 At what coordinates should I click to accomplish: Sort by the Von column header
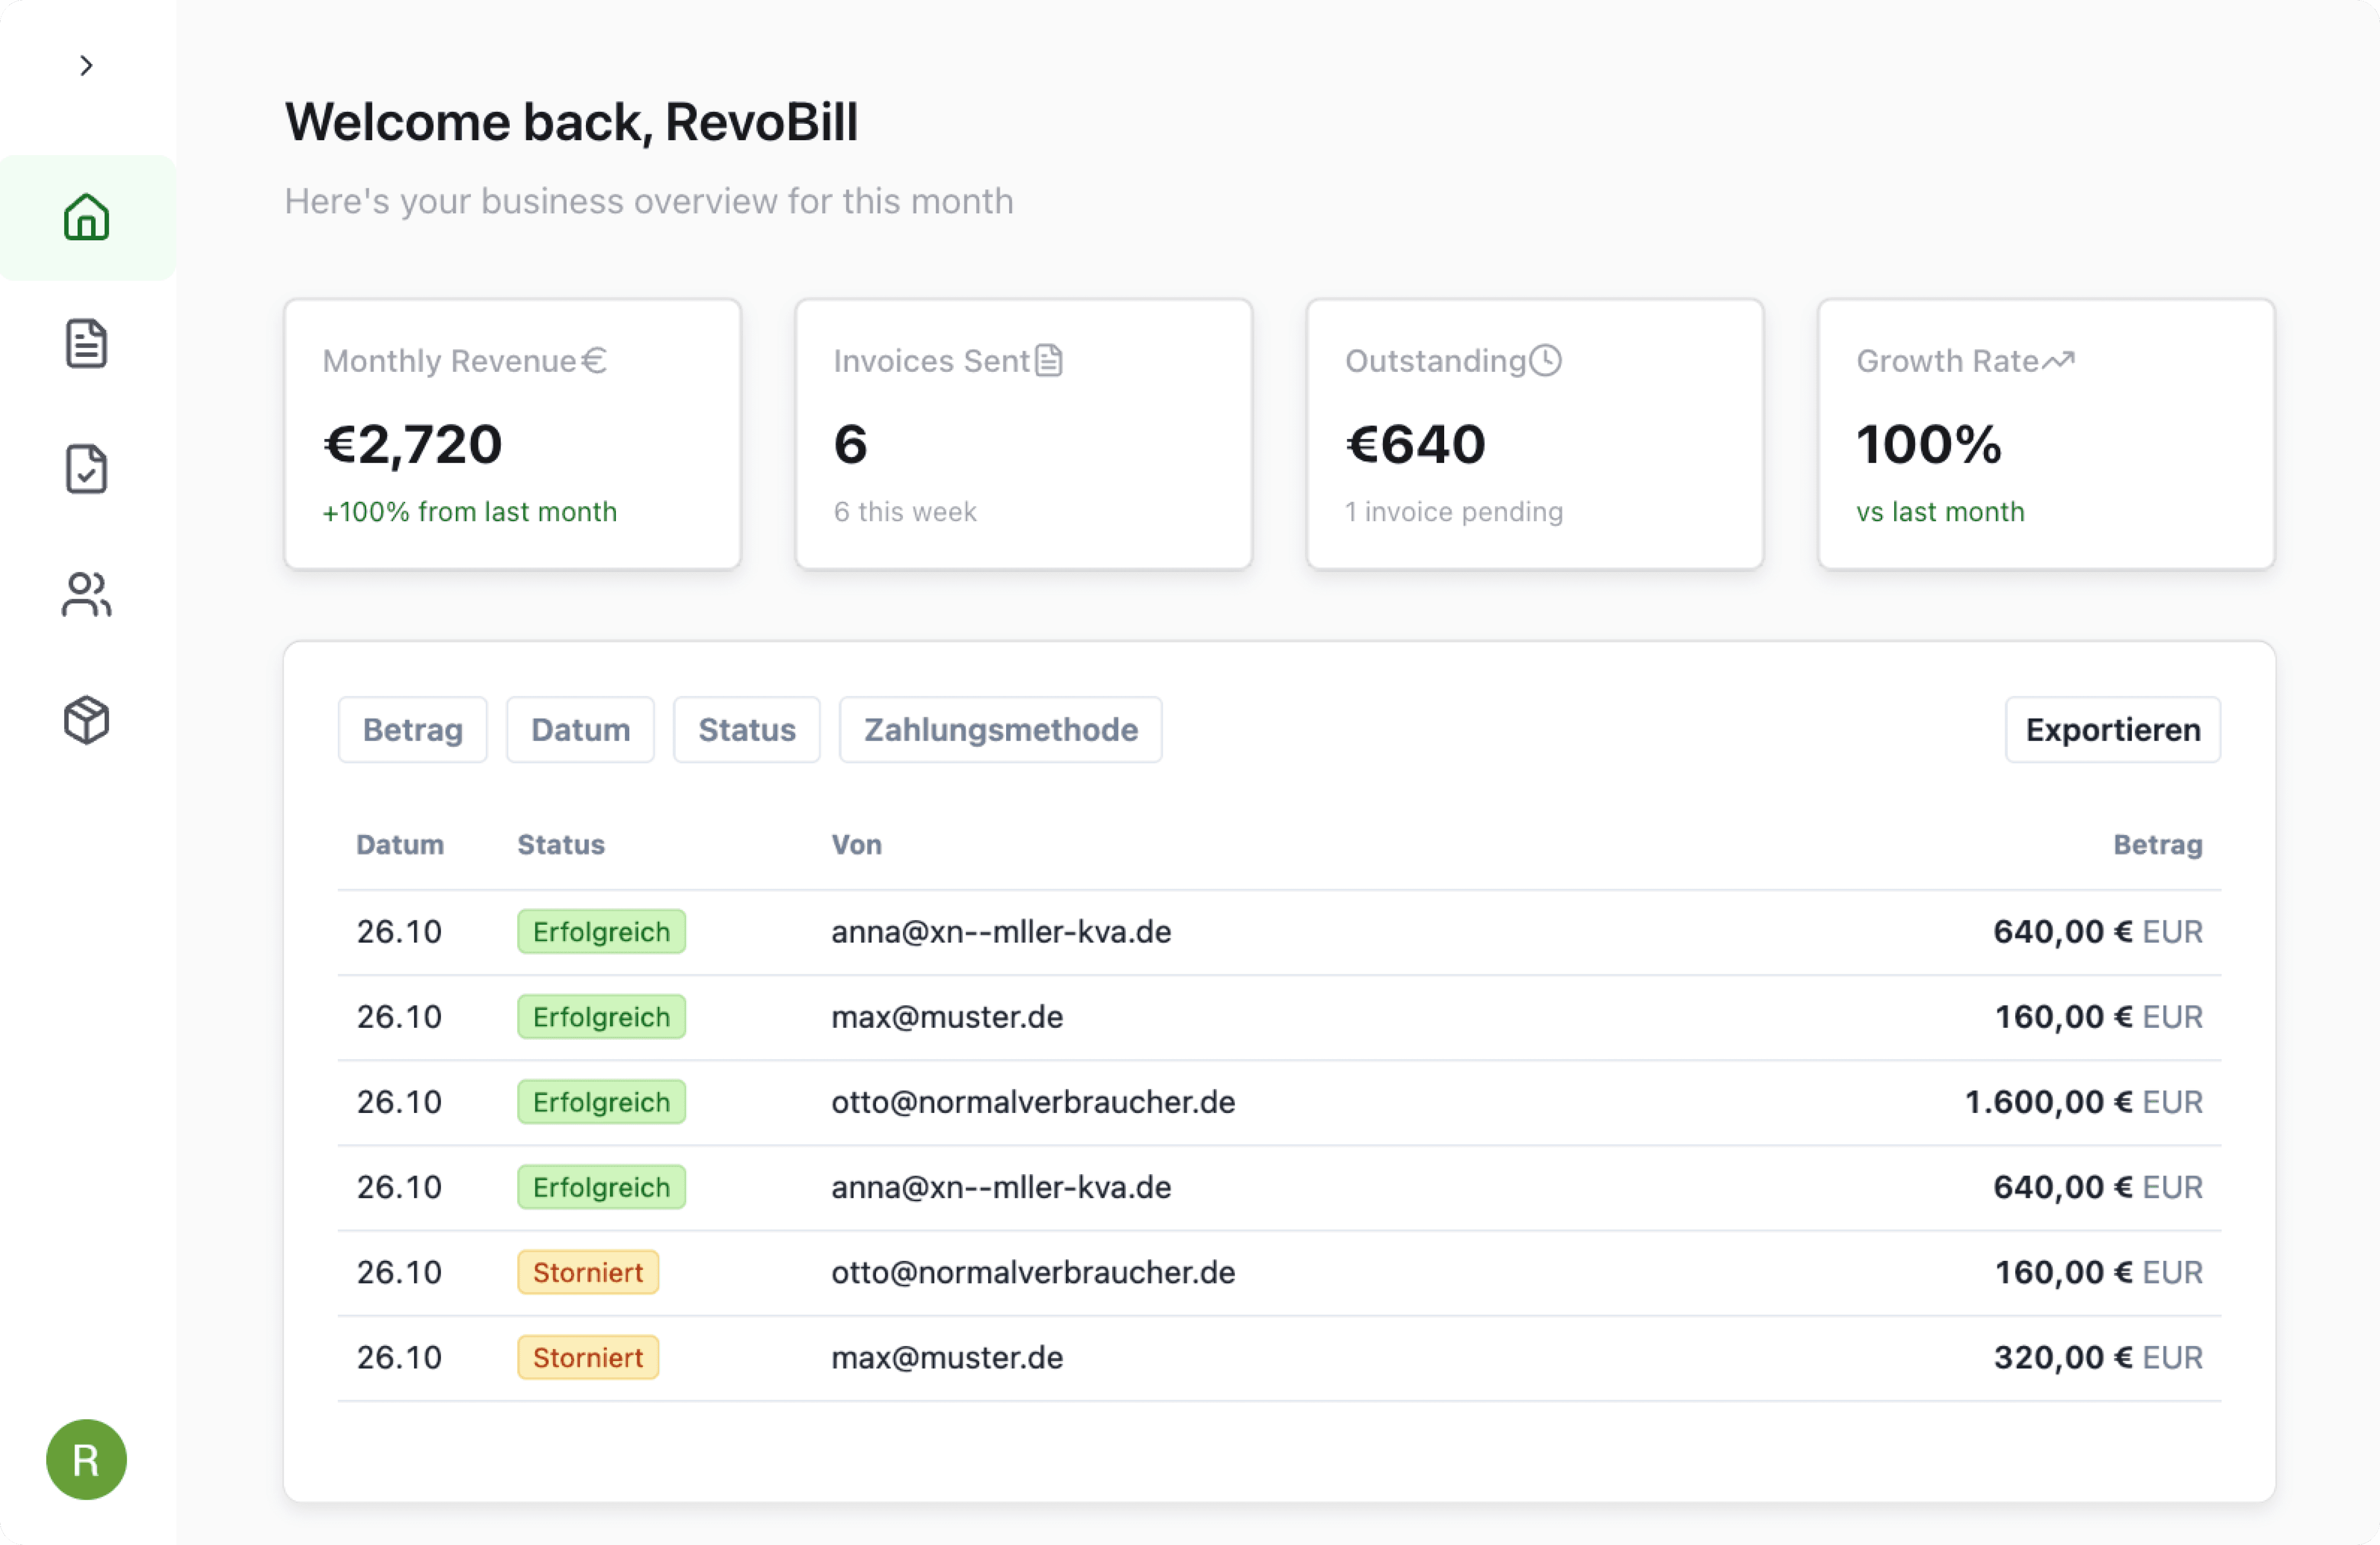tap(857, 844)
